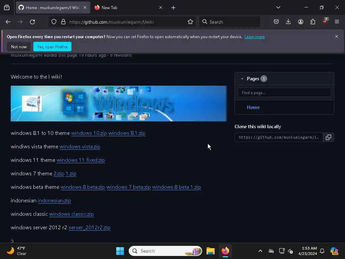Download windows 7 beta.zip
The height and width of the screenshot is (259, 345).
tap(129, 187)
